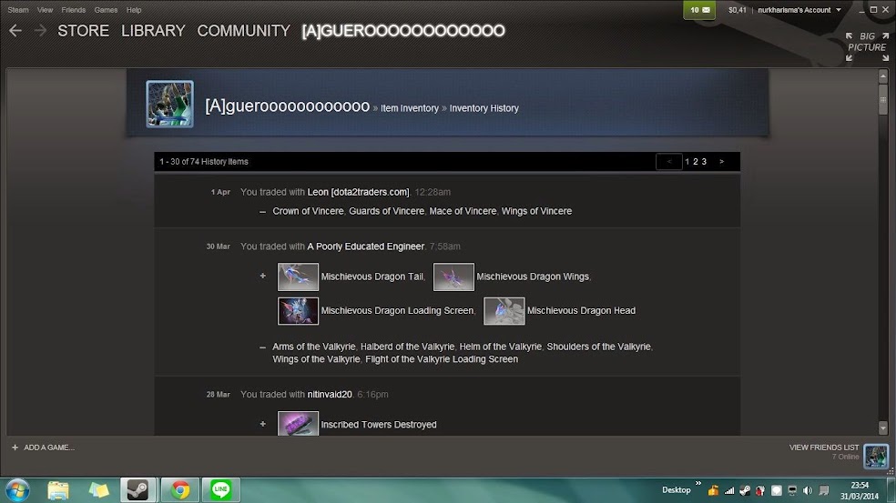Open the STORE section
This screenshot has height=503, width=896.
point(83,31)
